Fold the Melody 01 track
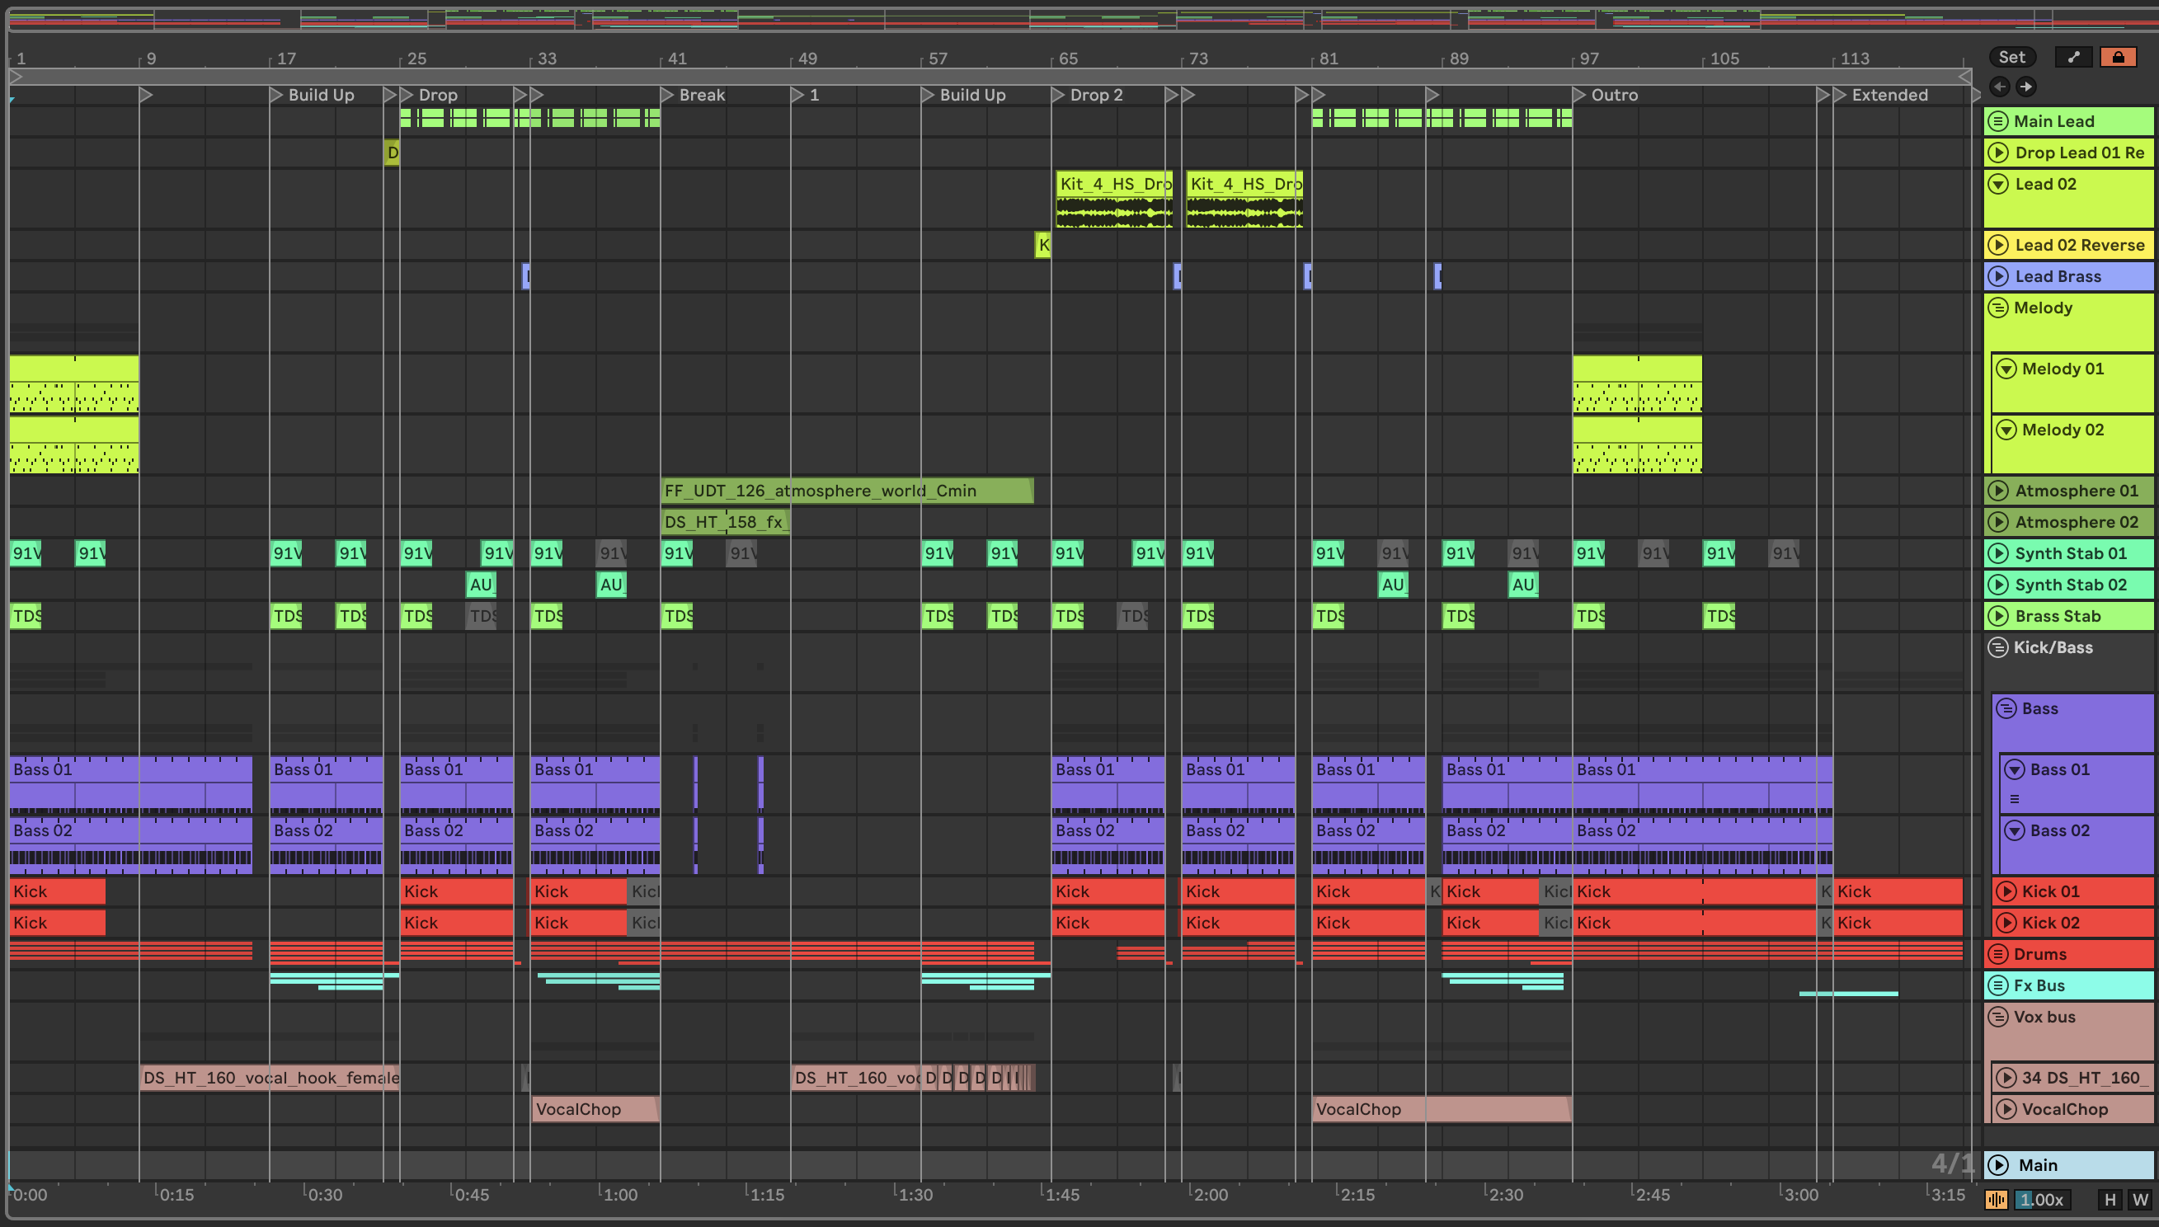 pos(2006,369)
